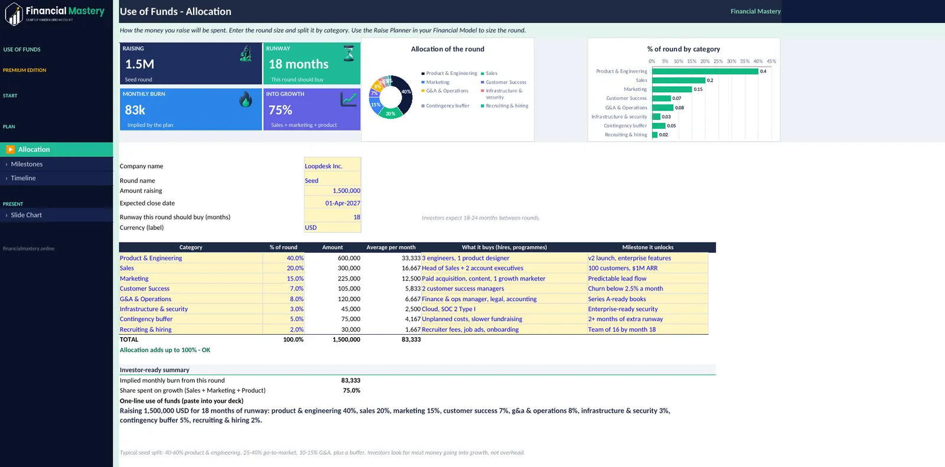Select 'Cloud, SOC 2 Type I' cell
Image resolution: width=945 pixels, height=467 pixels.
pyautogui.click(x=504, y=309)
